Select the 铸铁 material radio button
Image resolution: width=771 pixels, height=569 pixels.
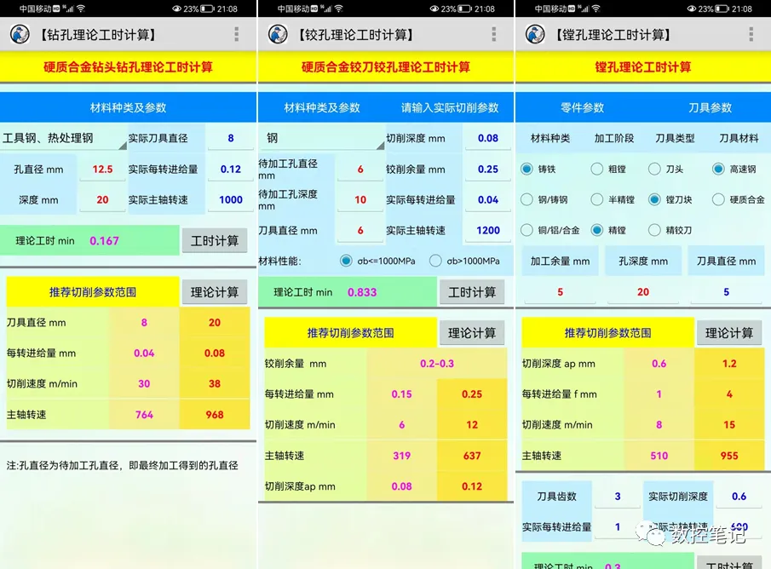[x=526, y=170]
